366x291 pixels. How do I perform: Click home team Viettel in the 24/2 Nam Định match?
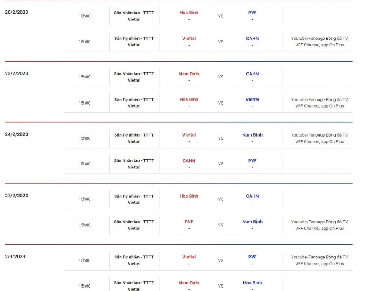click(x=189, y=135)
